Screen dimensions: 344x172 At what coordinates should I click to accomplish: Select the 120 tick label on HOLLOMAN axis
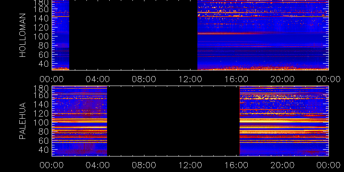point(42,28)
